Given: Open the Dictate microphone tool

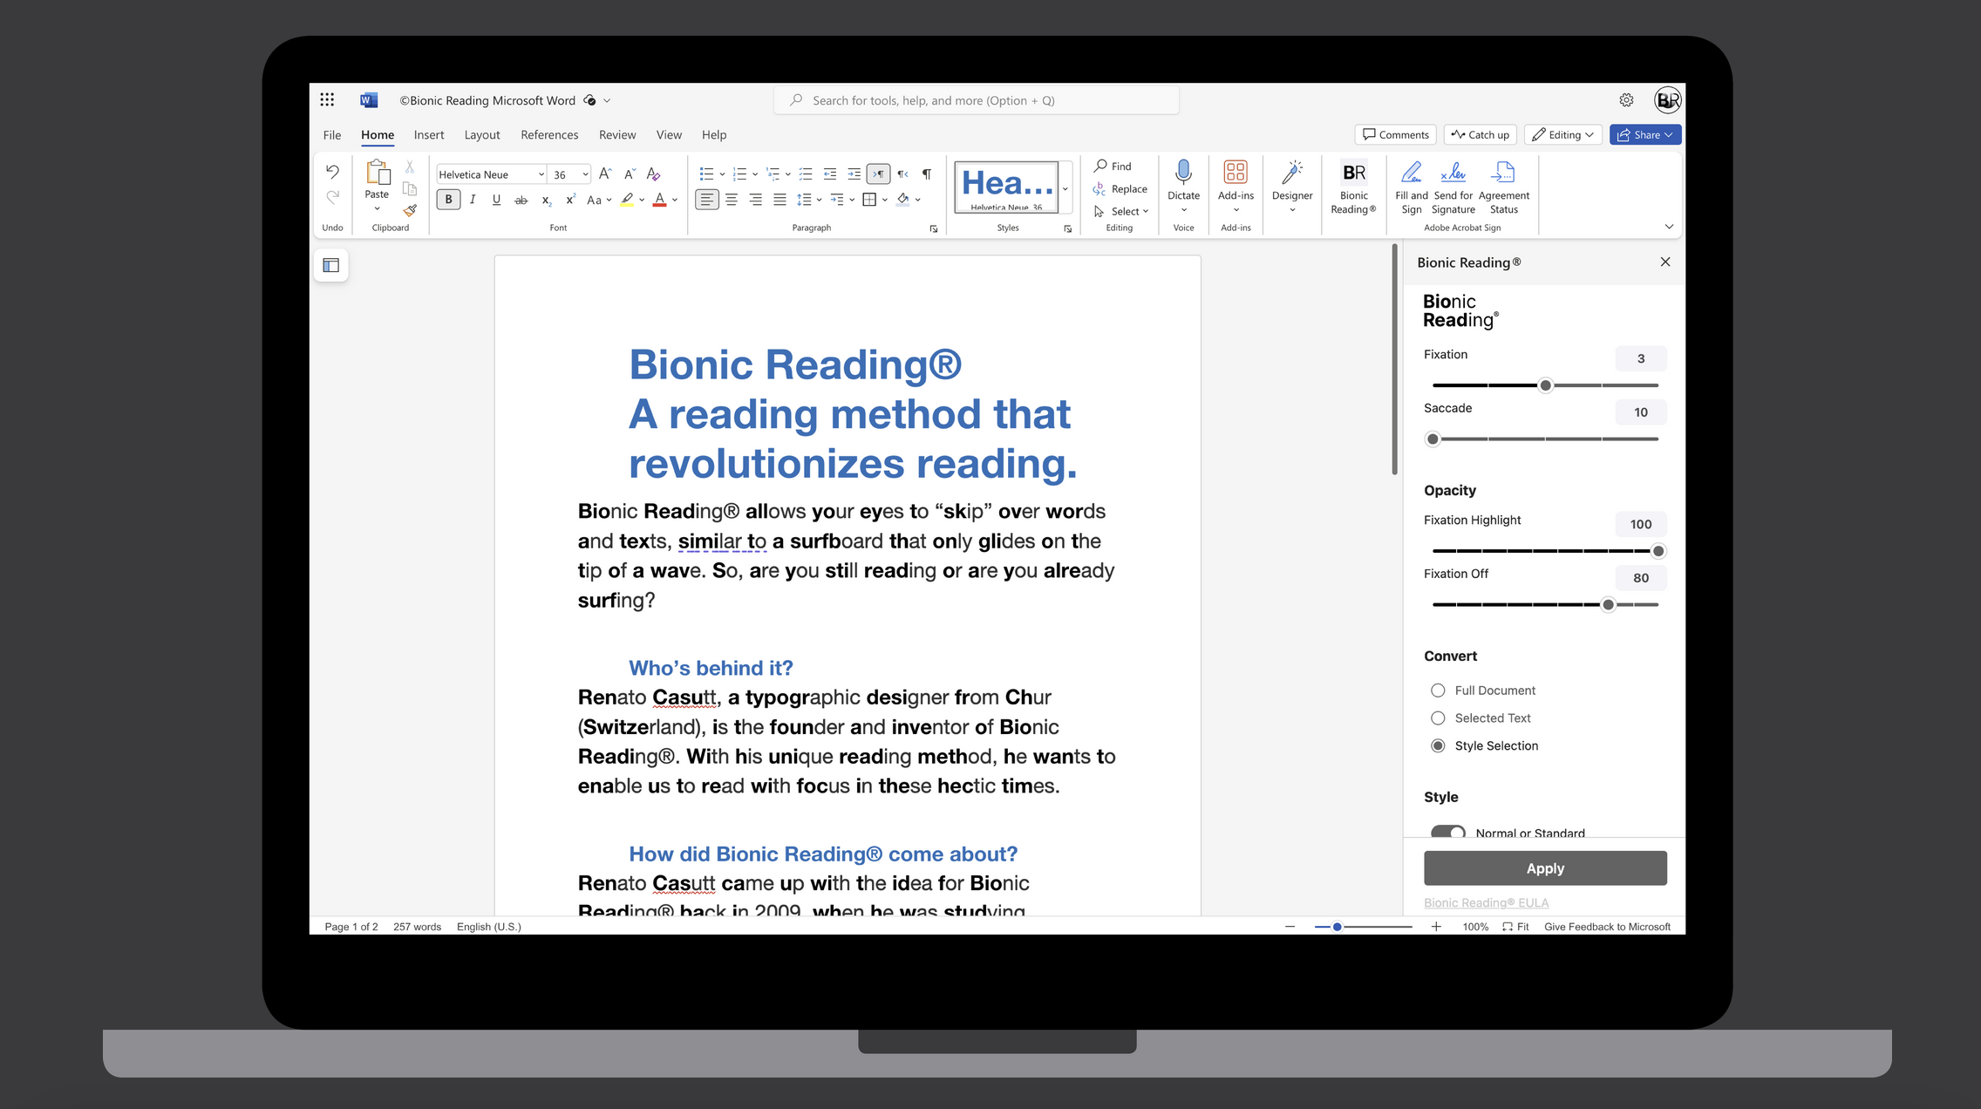Looking at the screenshot, I should point(1183,173).
